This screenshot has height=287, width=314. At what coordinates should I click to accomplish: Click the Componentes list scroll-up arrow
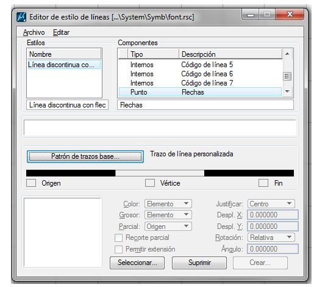coord(287,54)
